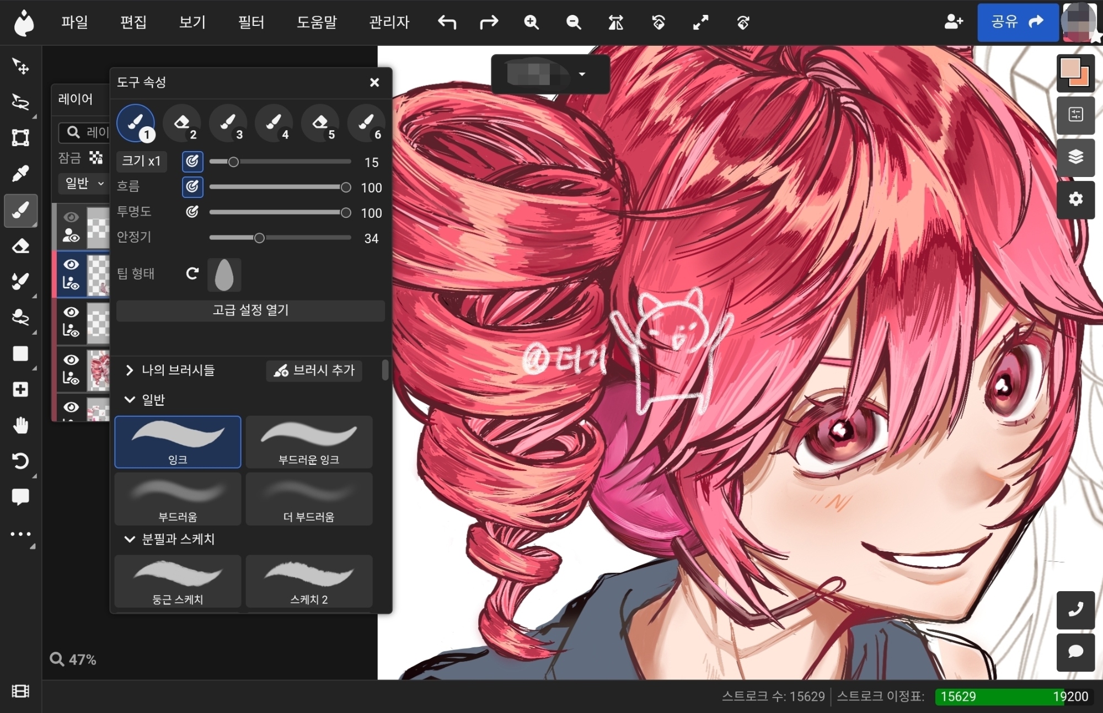Toggle pen pressure for 크기 size
Screen dimensions: 1103x713
pos(192,162)
